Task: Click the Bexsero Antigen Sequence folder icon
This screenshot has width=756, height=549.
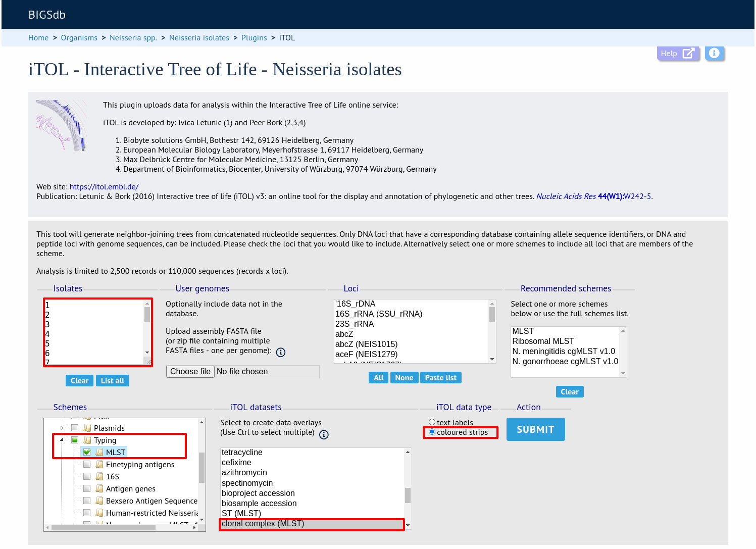Action: point(99,501)
